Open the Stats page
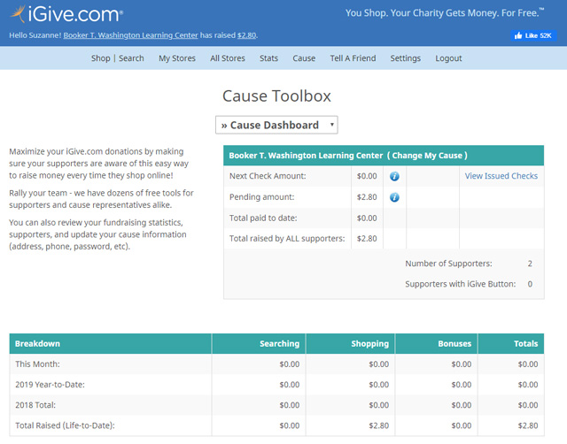The image size is (567, 444). 268,58
